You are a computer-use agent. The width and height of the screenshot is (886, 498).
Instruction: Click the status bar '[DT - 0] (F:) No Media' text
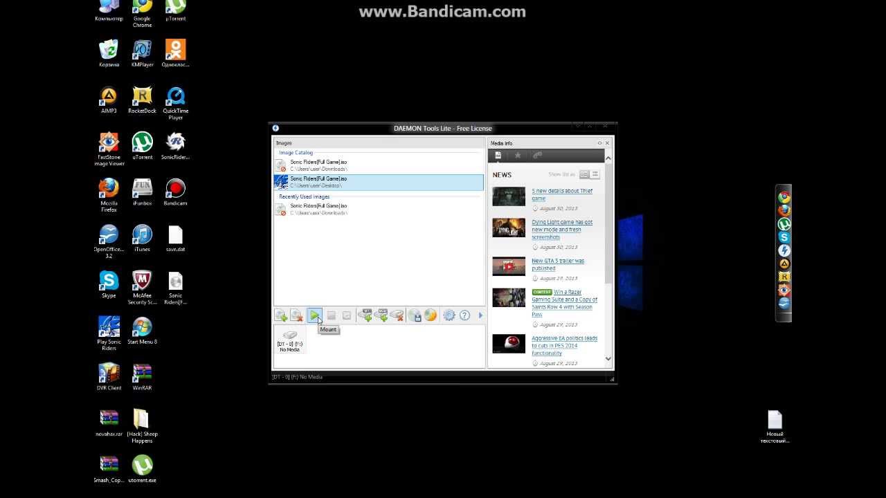298,377
